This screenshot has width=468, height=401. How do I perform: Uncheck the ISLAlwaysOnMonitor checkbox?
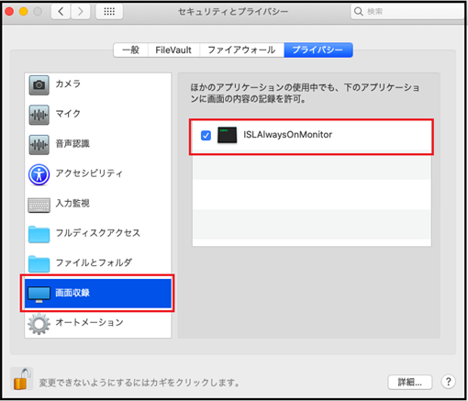click(206, 135)
